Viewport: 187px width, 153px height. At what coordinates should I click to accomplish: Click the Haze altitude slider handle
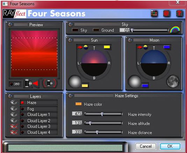[90, 123]
